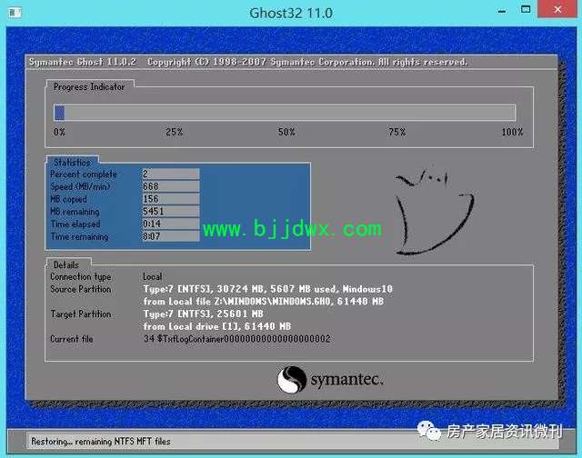This screenshot has height=458, width=582.
Task: Click the Symantec yin-yang logo
Action: [292, 379]
